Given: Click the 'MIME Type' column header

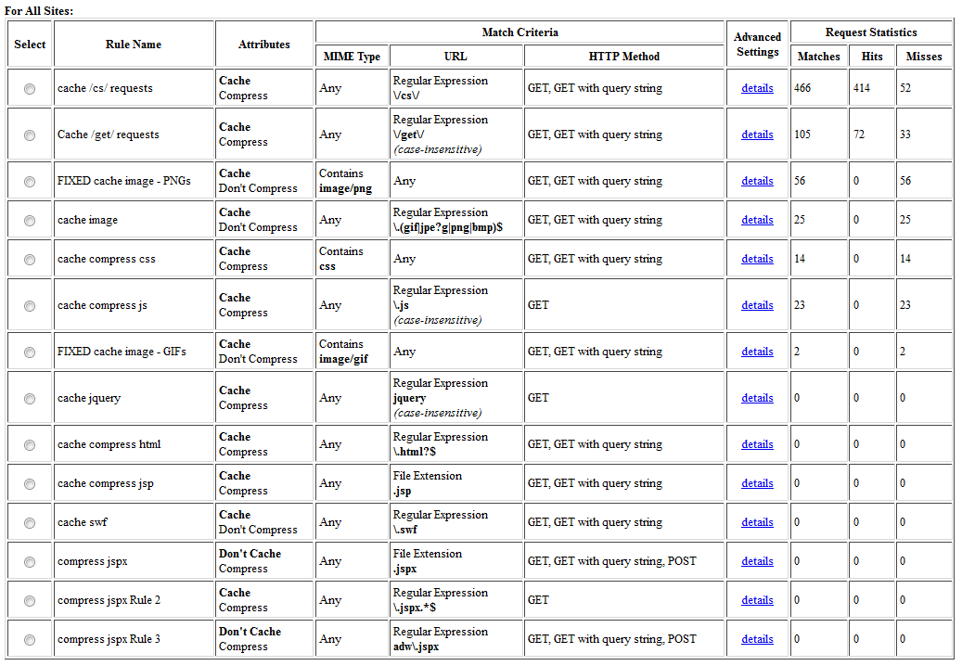Looking at the screenshot, I should click(x=352, y=57).
